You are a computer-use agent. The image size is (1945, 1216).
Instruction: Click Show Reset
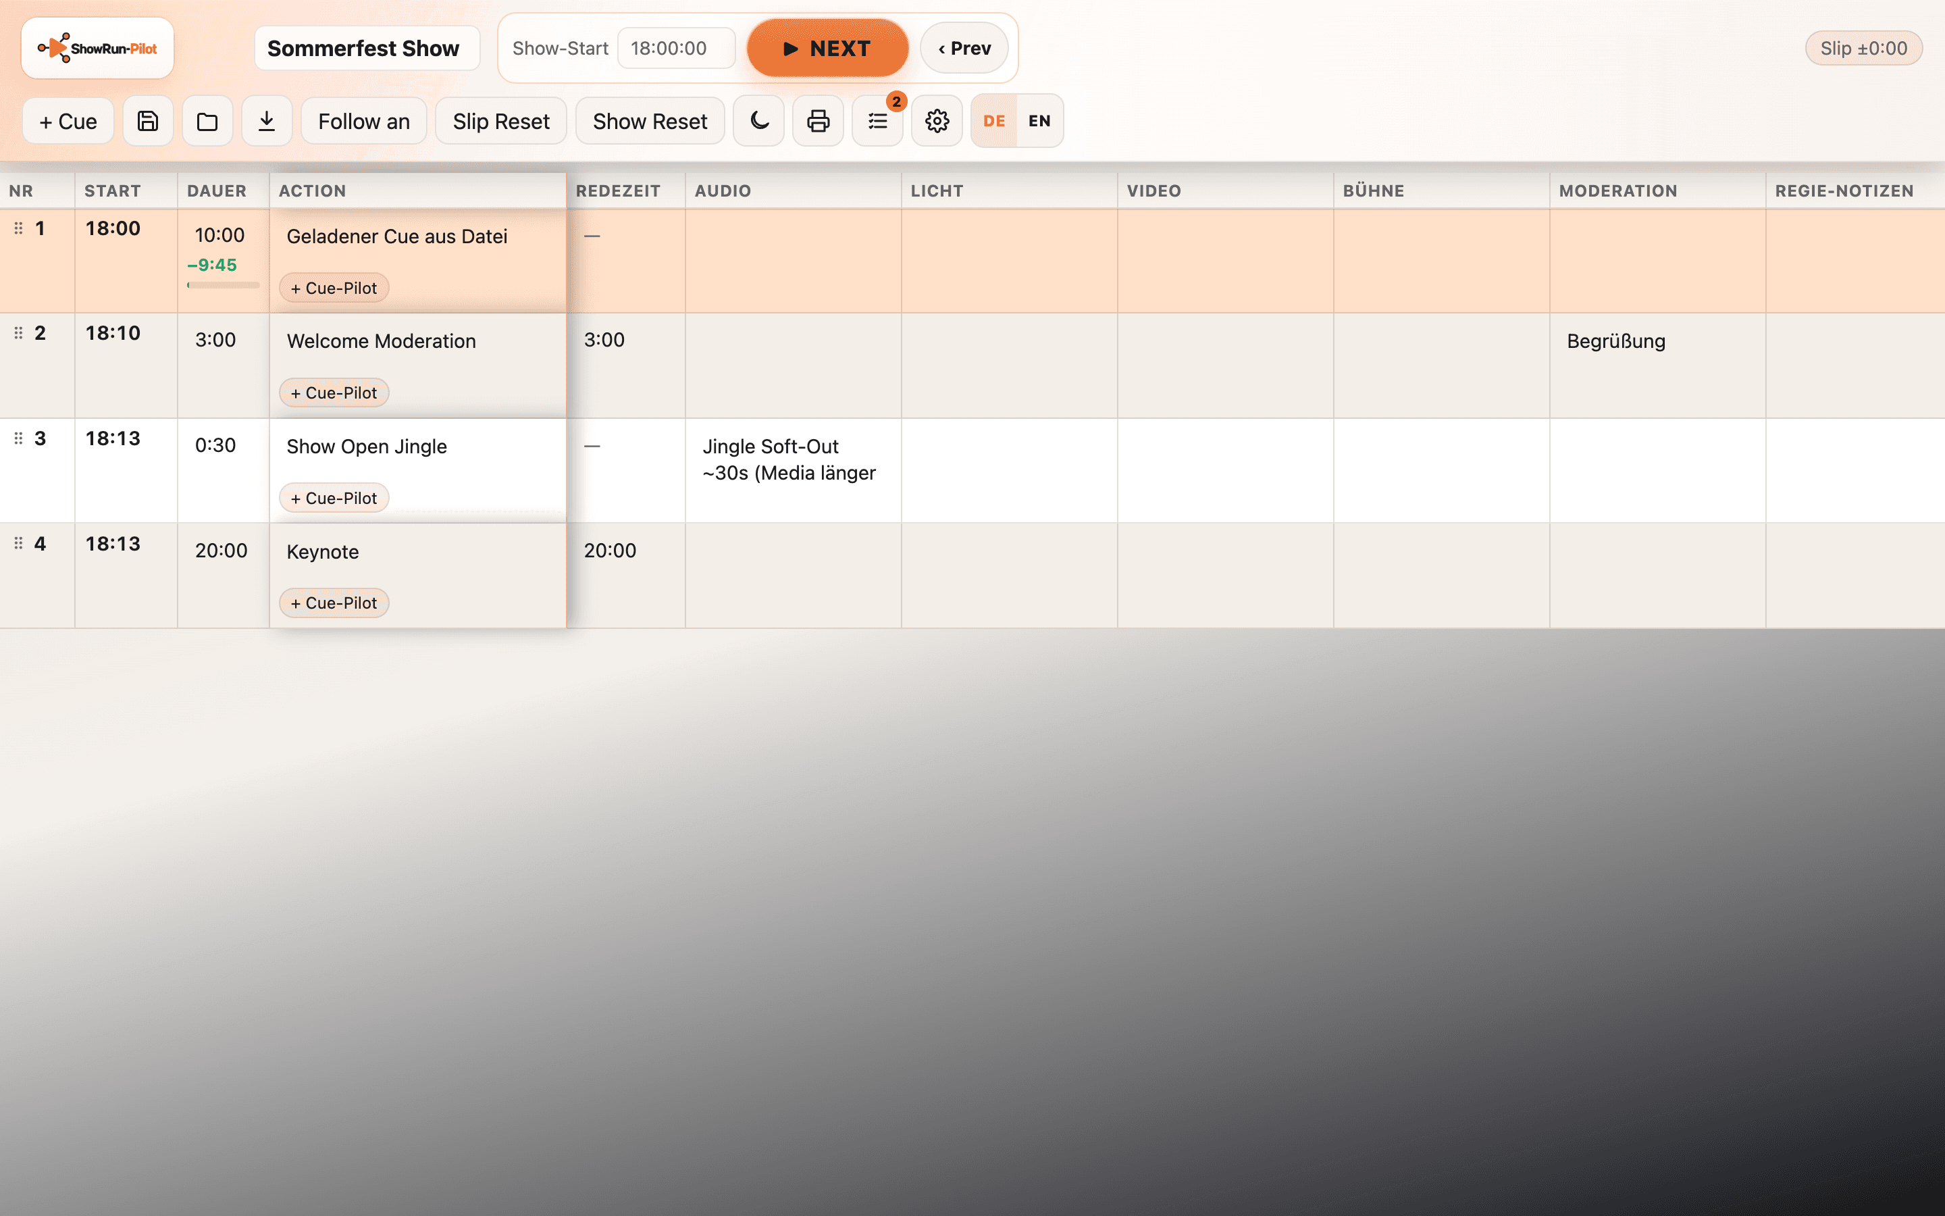coord(650,122)
